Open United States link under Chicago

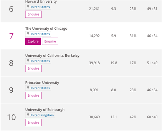click(x=40, y=34)
